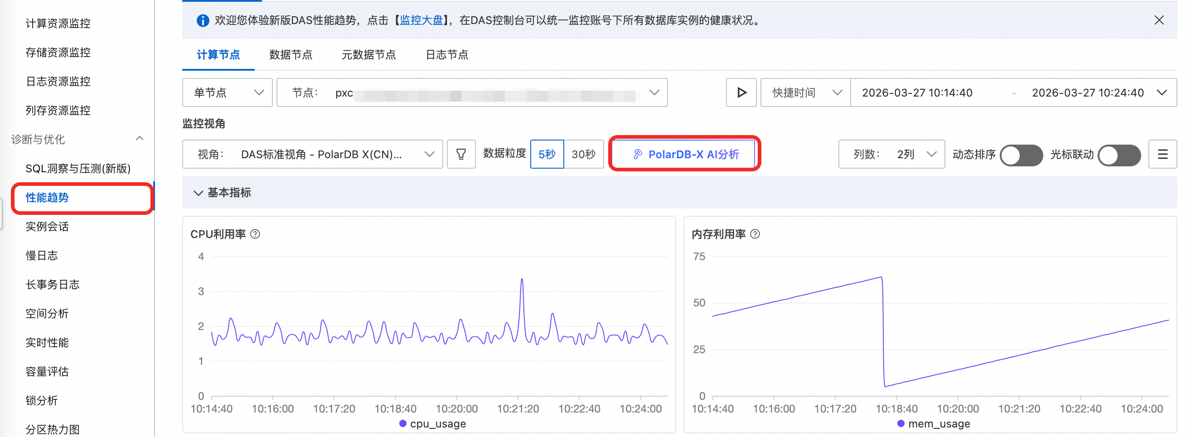Click the CPU利用率 help icon

(255, 234)
